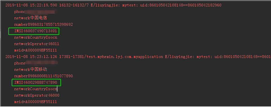Click the 16132-16132/? process ID text

74,5
